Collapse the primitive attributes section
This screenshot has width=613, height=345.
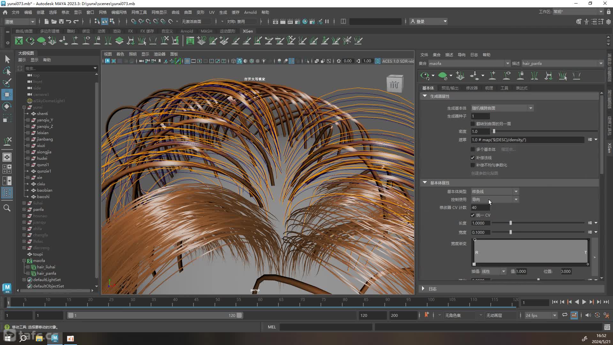coord(425,182)
